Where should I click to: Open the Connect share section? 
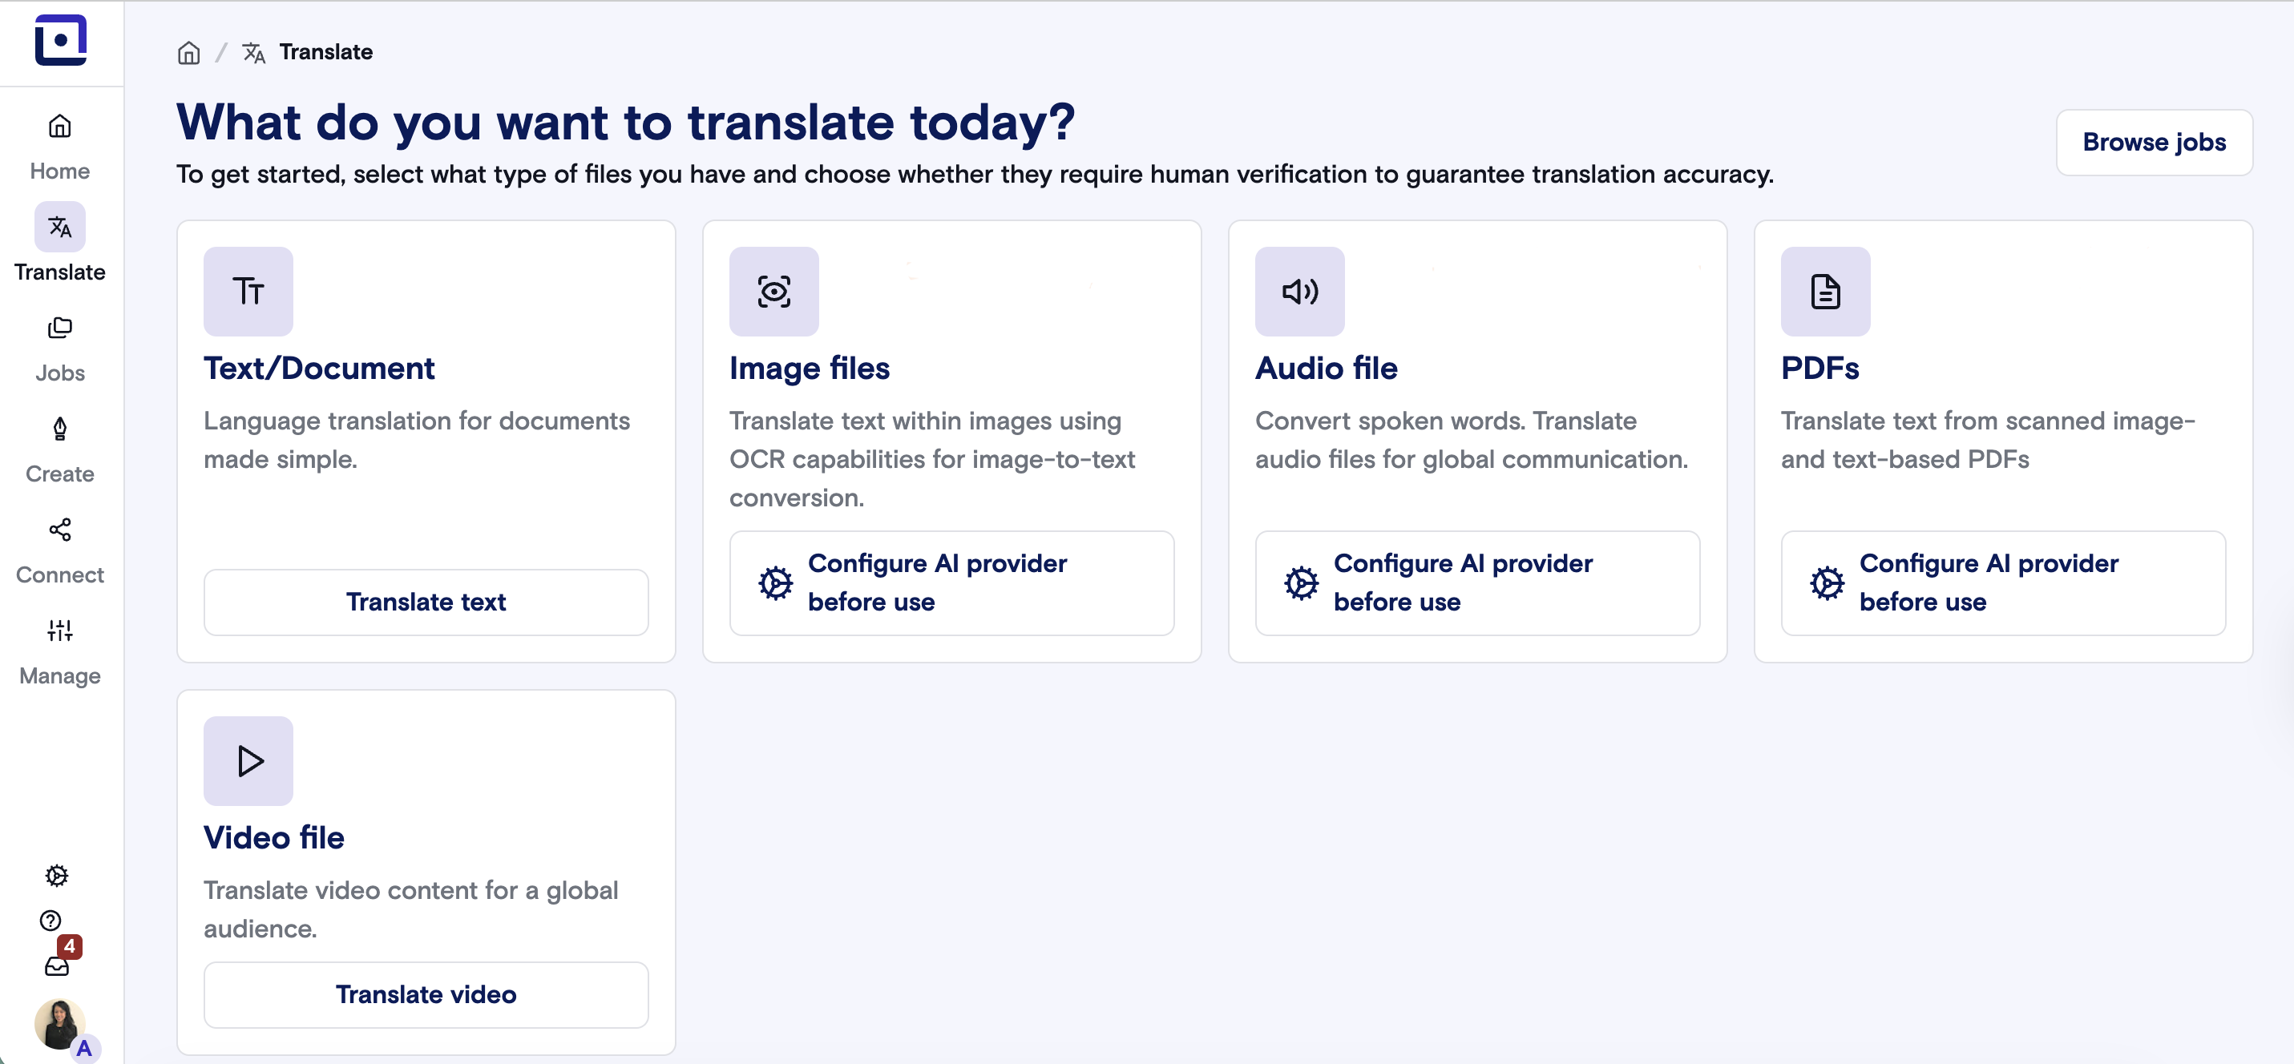click(x=59, y=550)
